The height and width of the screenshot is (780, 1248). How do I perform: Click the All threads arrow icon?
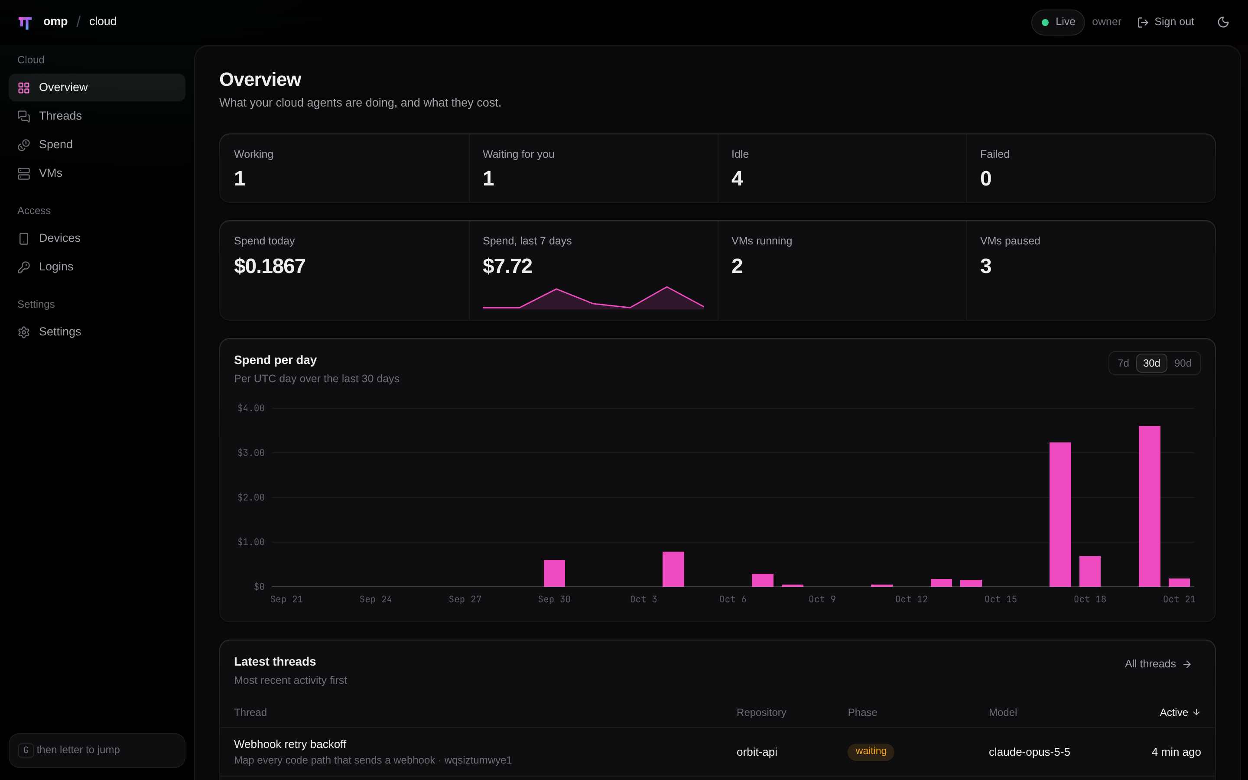[x=1186, y=664]
